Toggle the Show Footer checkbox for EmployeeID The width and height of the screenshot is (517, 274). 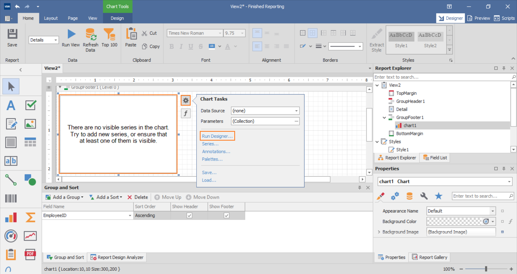[227, 215]
